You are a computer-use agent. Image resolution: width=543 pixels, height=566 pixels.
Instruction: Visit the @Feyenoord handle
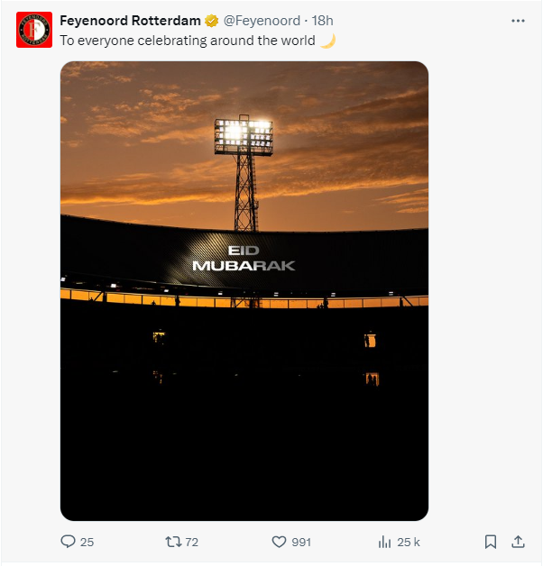pos(262,21)
